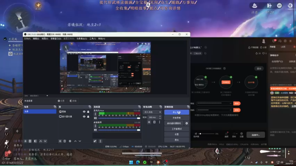Click 退出 button in OBS controls panel

[x=177, y=140]
